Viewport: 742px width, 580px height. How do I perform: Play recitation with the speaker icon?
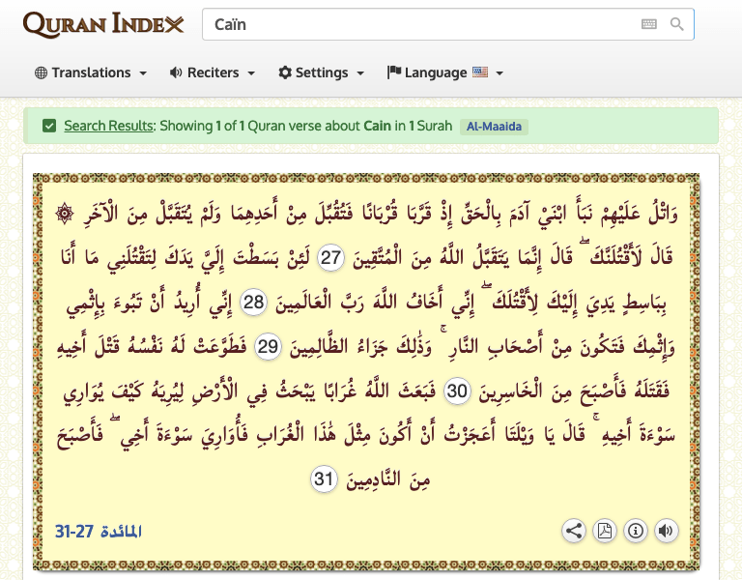click(x=667, y=531)
